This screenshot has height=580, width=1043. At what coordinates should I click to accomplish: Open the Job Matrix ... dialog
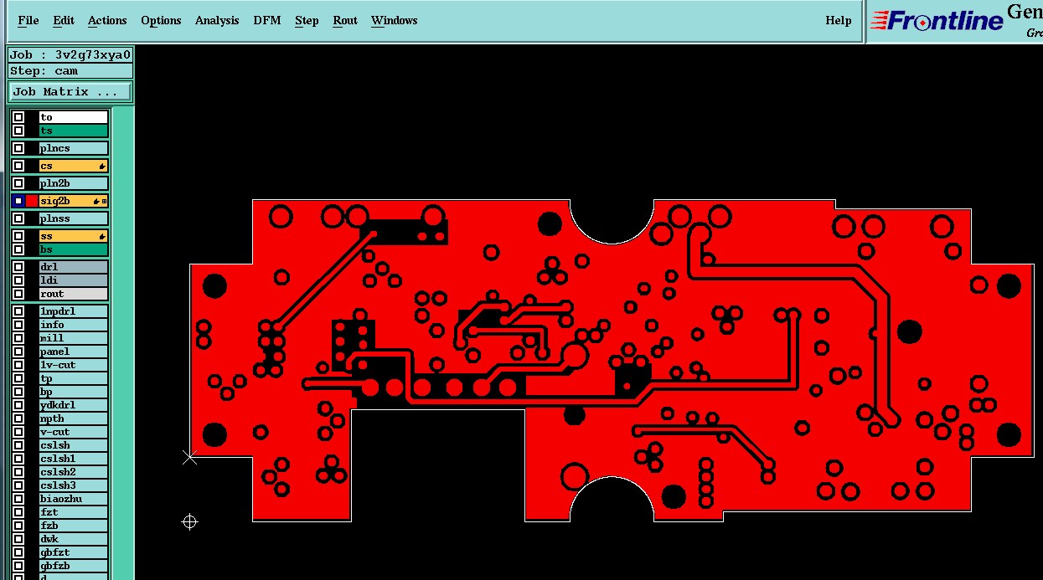(70, 91)
